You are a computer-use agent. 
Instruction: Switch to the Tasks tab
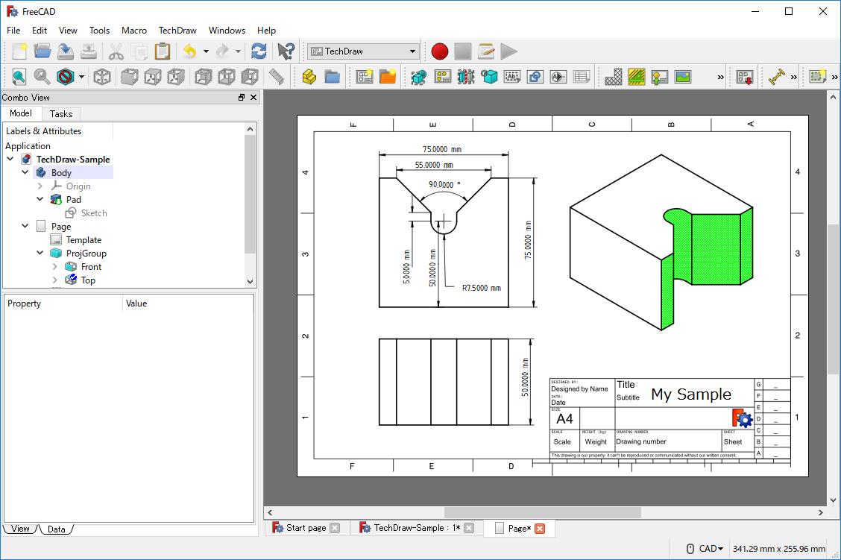pos(61,113)
